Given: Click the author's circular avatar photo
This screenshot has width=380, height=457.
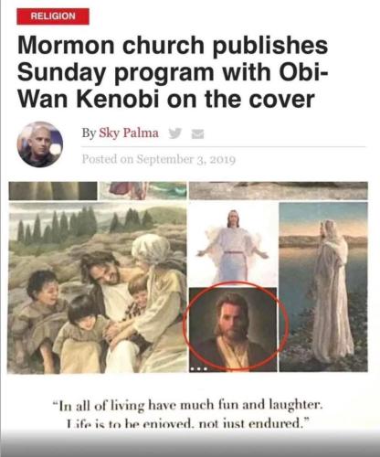Looking at the screenshot, I should pyautogui.click(x=40, y=144).
